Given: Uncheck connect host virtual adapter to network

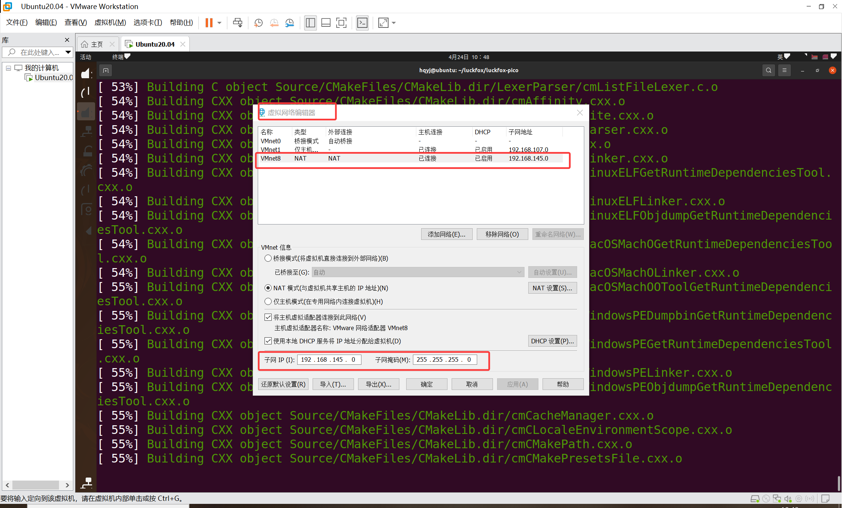Looking at the screenshot, I should (x=268, y=317).
